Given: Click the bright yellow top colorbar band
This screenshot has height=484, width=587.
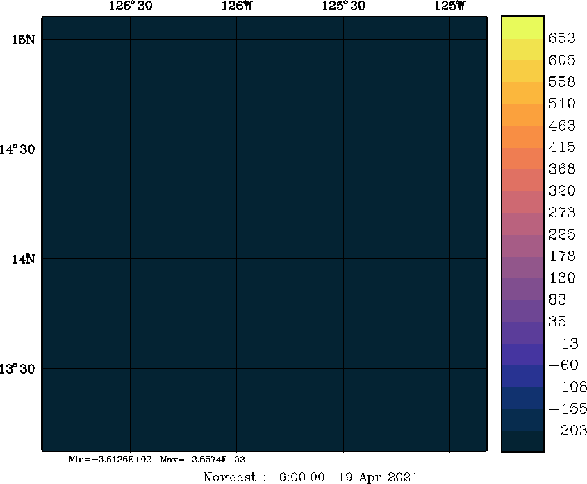Looking at the screenshot, I should point(522,27).
